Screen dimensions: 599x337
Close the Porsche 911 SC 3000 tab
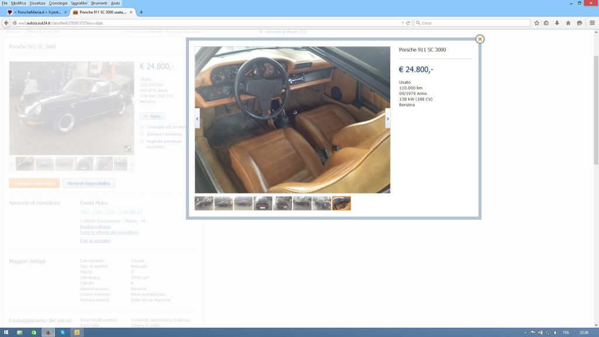(131, 12)
